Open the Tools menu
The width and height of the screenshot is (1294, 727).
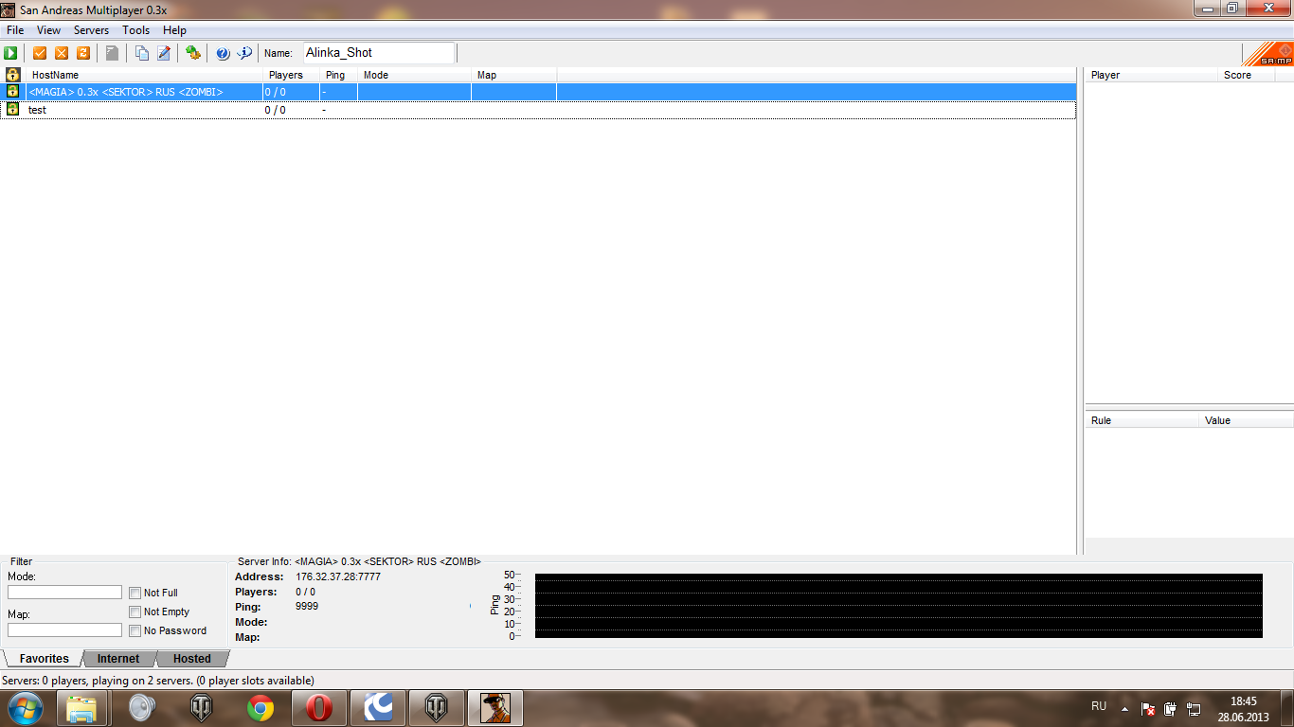(135, 30)
